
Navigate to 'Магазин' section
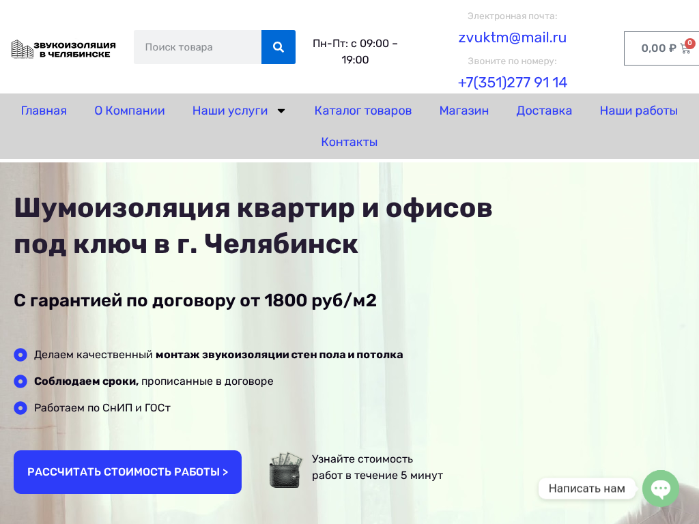[463, 111]
